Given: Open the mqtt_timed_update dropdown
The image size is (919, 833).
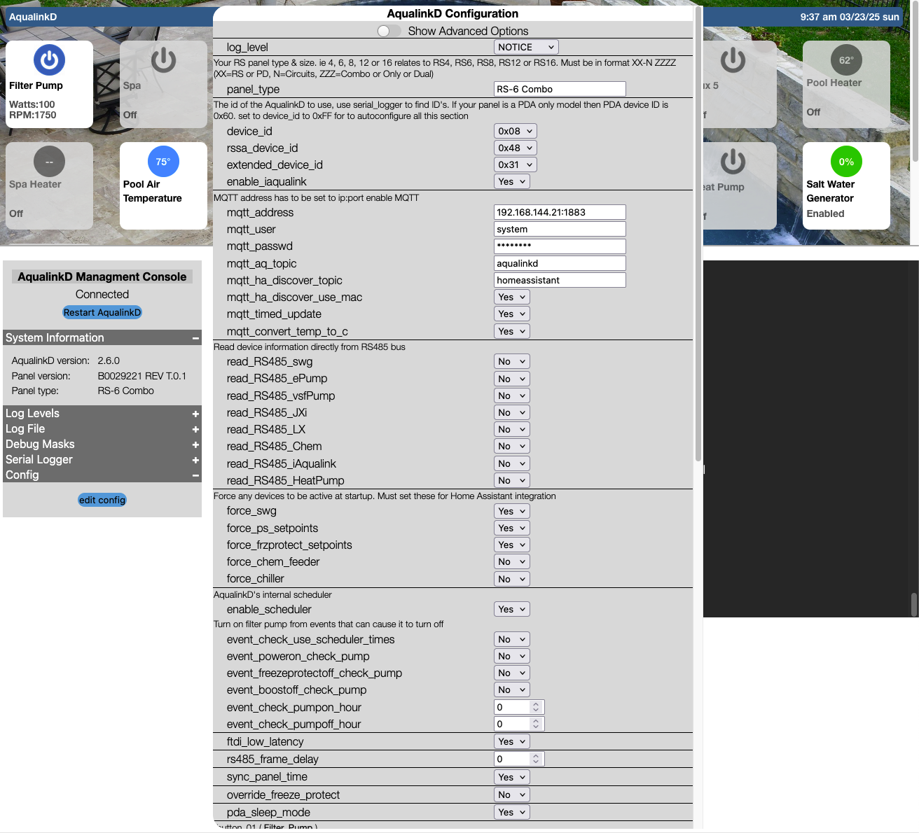Looking at the screenshot, I should (511, 314).
